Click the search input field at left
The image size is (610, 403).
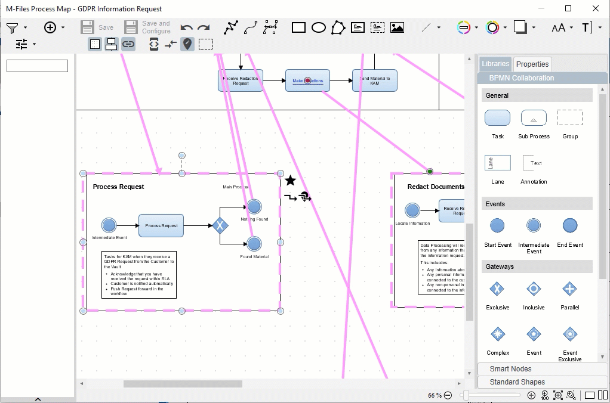(x=37, y=66)
